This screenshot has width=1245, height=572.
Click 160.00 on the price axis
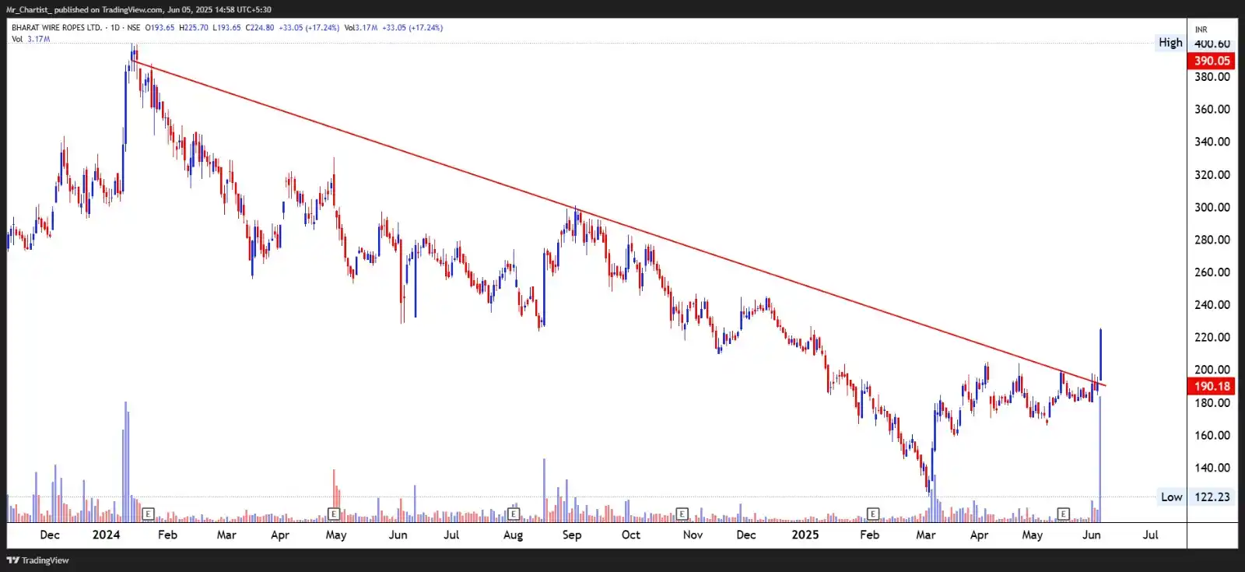click(x=1212, y=435)
